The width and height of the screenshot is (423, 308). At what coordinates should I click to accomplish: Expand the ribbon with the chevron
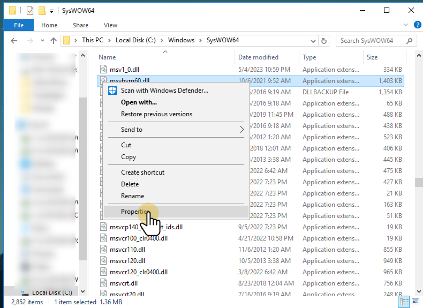pyautogui.click(x=406, y=25)
